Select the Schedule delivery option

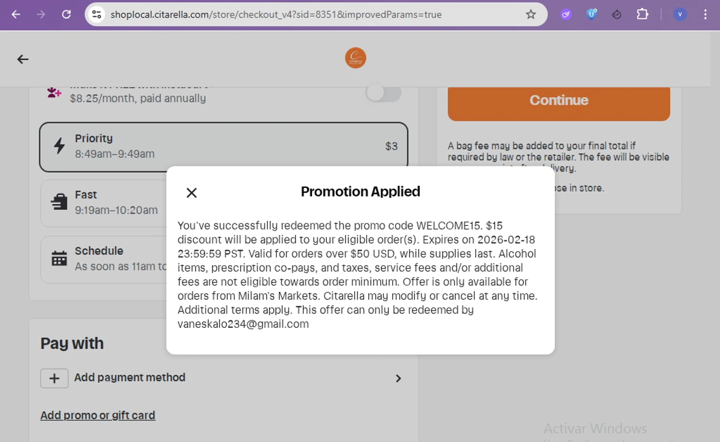(x=104, y=259)
